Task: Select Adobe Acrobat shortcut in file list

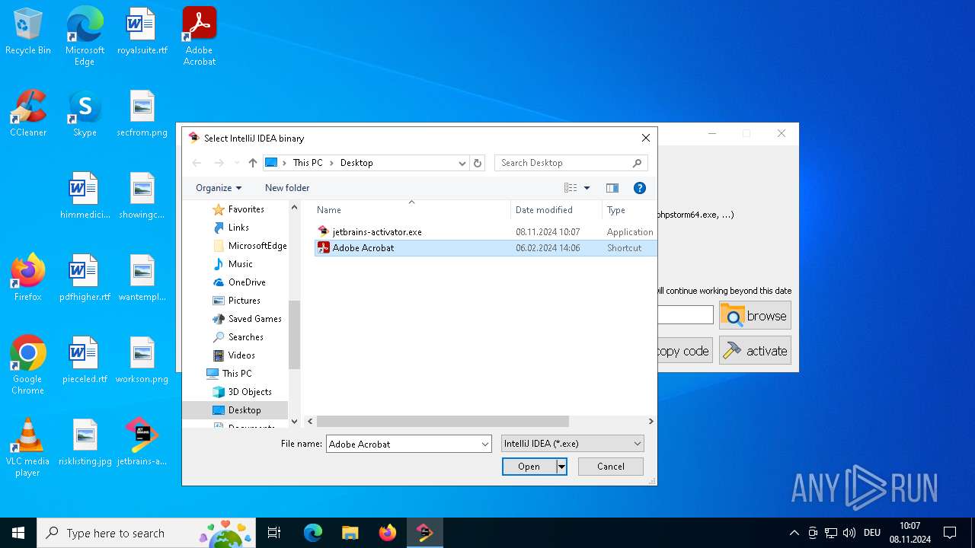Action: 485,248
